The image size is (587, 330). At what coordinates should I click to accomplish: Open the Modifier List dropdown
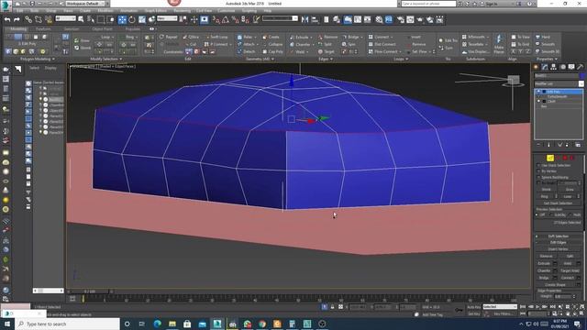point(559,83)
